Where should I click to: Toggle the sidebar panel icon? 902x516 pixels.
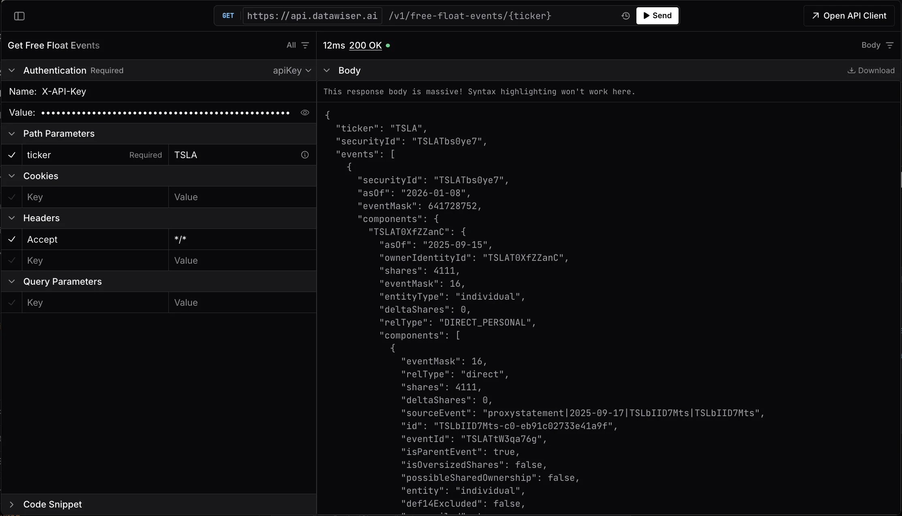coord(19,16)
